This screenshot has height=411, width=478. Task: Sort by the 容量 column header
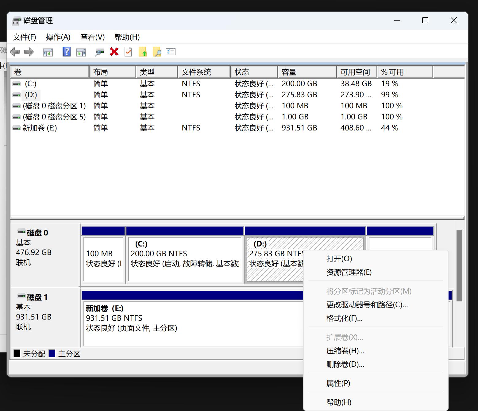click(x=307, y=72)
